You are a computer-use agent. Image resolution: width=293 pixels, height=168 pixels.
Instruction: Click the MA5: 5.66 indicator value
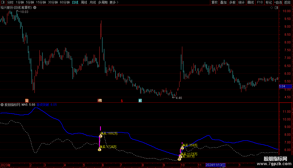[28, 105]
